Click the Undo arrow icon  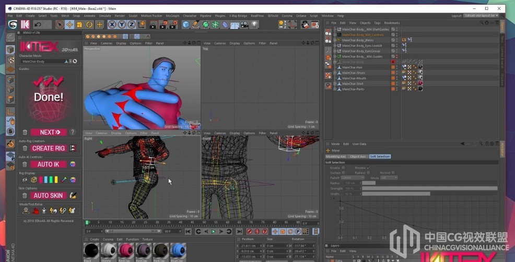point(38,25)
